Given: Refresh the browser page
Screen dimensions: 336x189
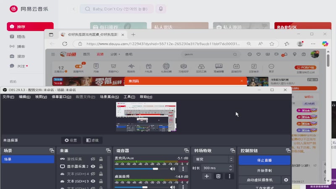Looking at the screenshot, I should [x=65, y=44].
